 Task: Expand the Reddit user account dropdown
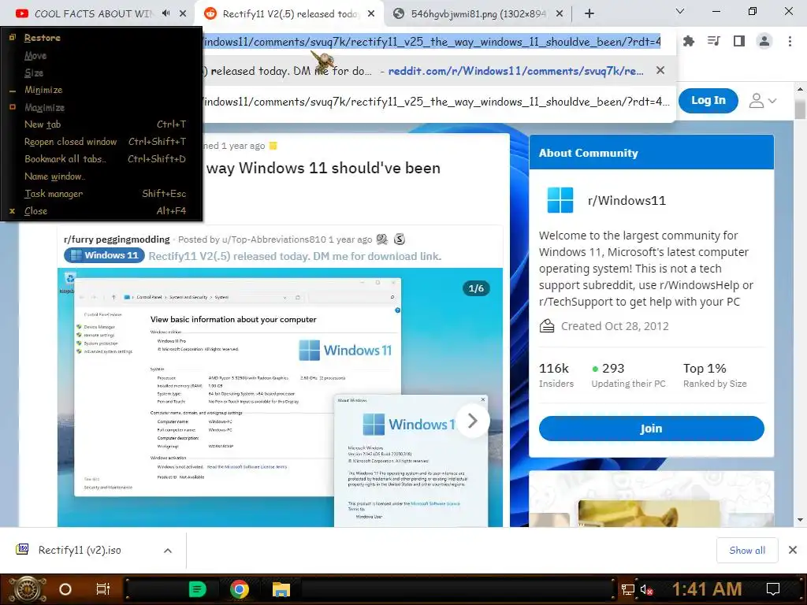coord(763,101)
